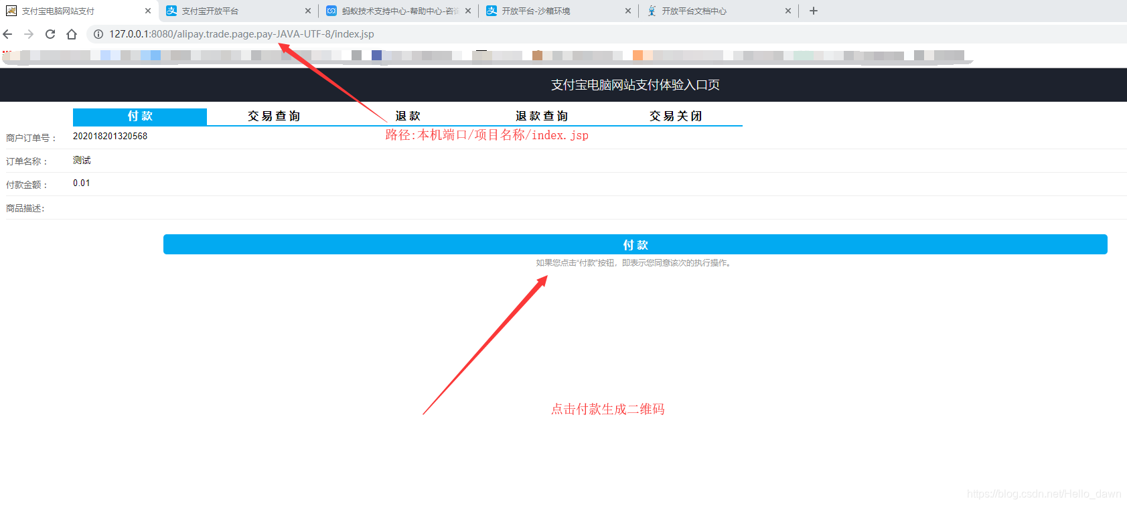Click the 支付宝电脑网站支付 tab favicon
Screen dimensions: 1127x506
tap(11, 11)
